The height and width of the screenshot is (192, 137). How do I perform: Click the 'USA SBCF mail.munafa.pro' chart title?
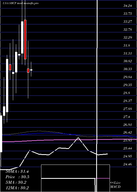(21, 3)
